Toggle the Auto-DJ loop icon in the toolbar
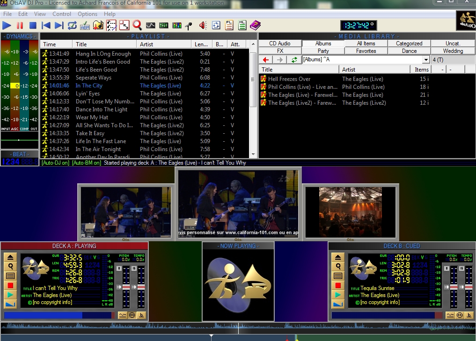Image resolution: width=476 pixels, height=341 pixels. tap(72, 25)
